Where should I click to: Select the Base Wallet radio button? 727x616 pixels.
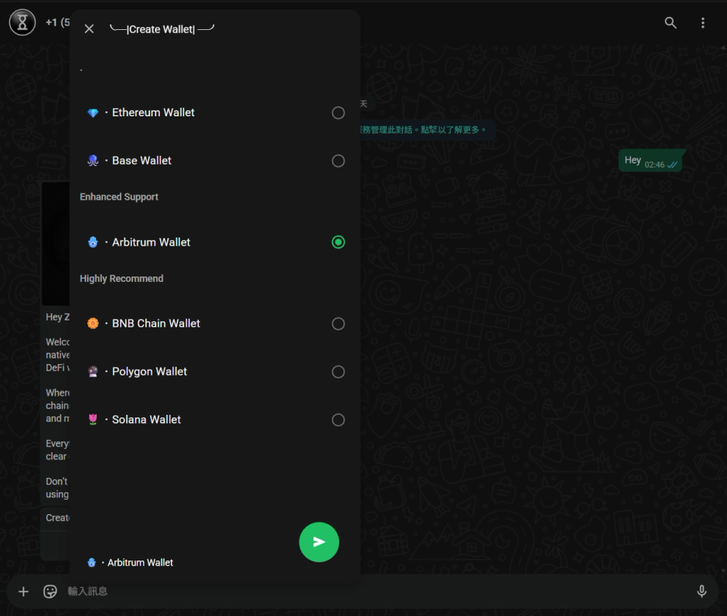[x=338, y=161]
